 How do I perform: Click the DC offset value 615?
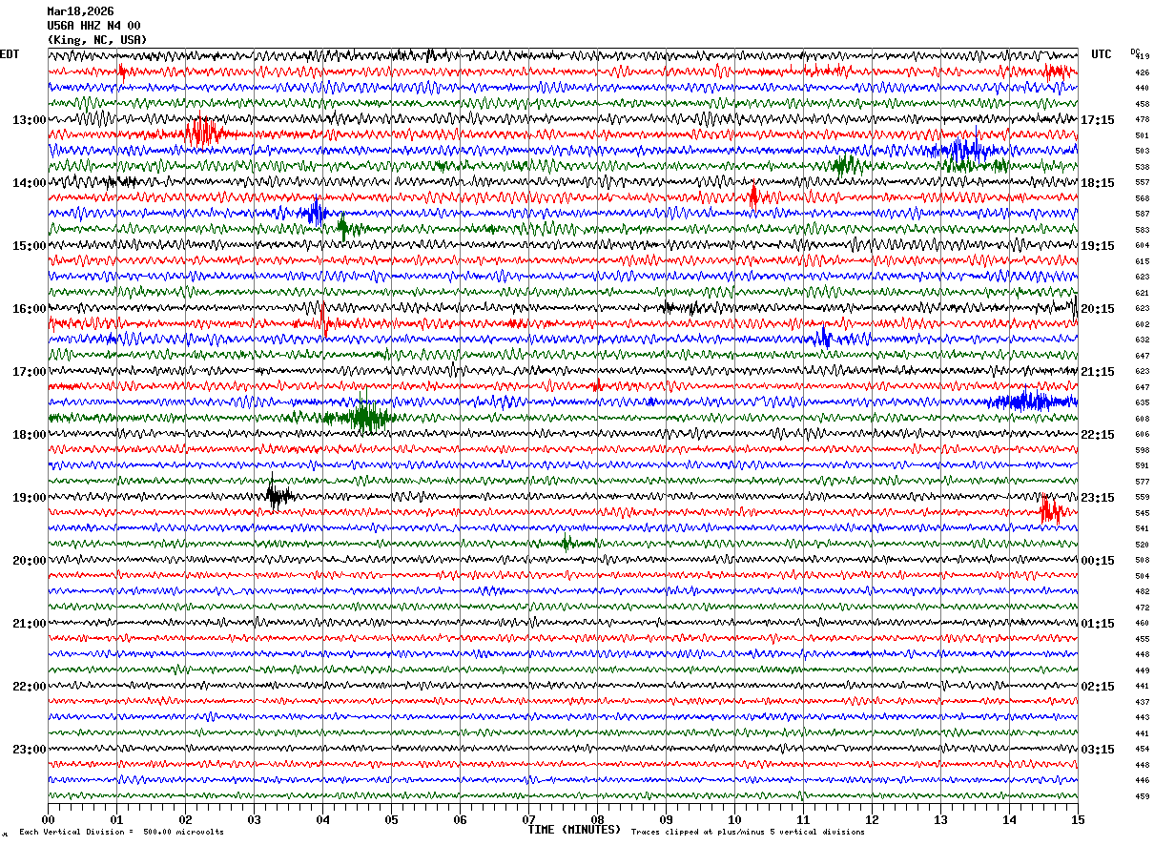pos(1142,261)
